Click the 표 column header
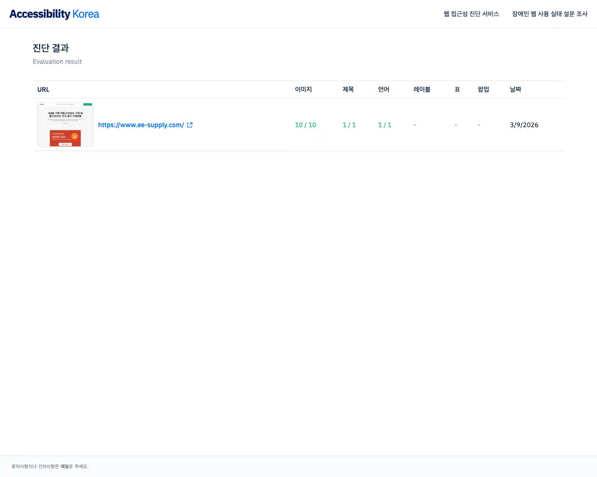The width and height of the screenshot is (597, 477). pyautogui.click(x=456, y=89)
